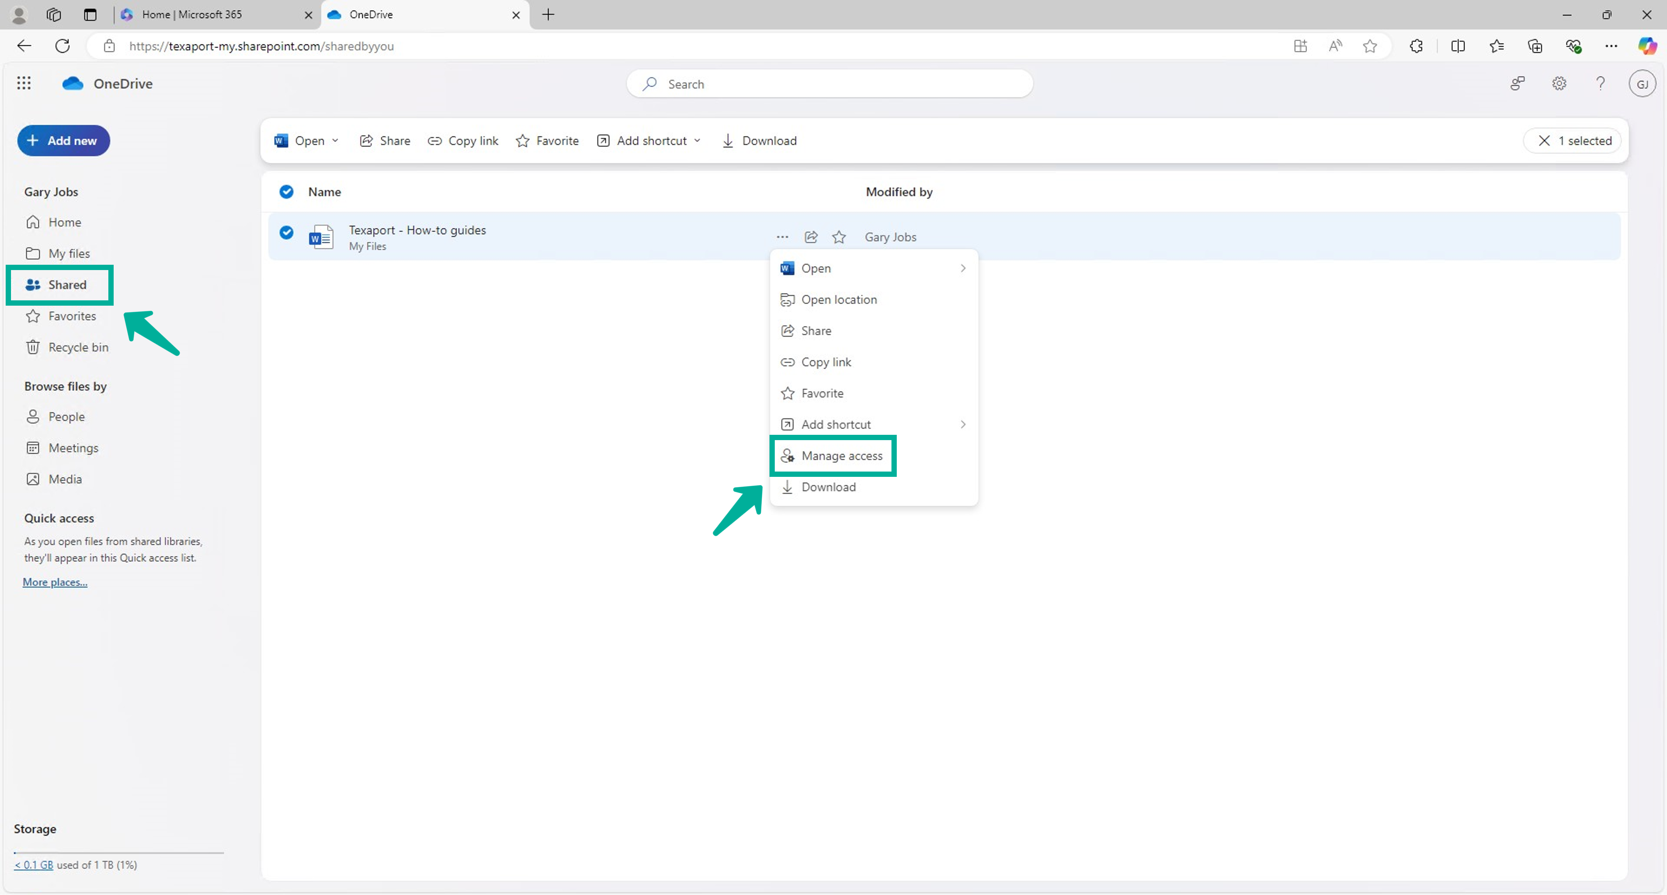Favorite the file using its star icon

(x=839, y=237)
